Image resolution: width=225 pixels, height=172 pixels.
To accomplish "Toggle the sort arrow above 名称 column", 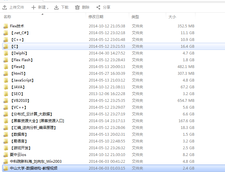I will coord(43,14).
